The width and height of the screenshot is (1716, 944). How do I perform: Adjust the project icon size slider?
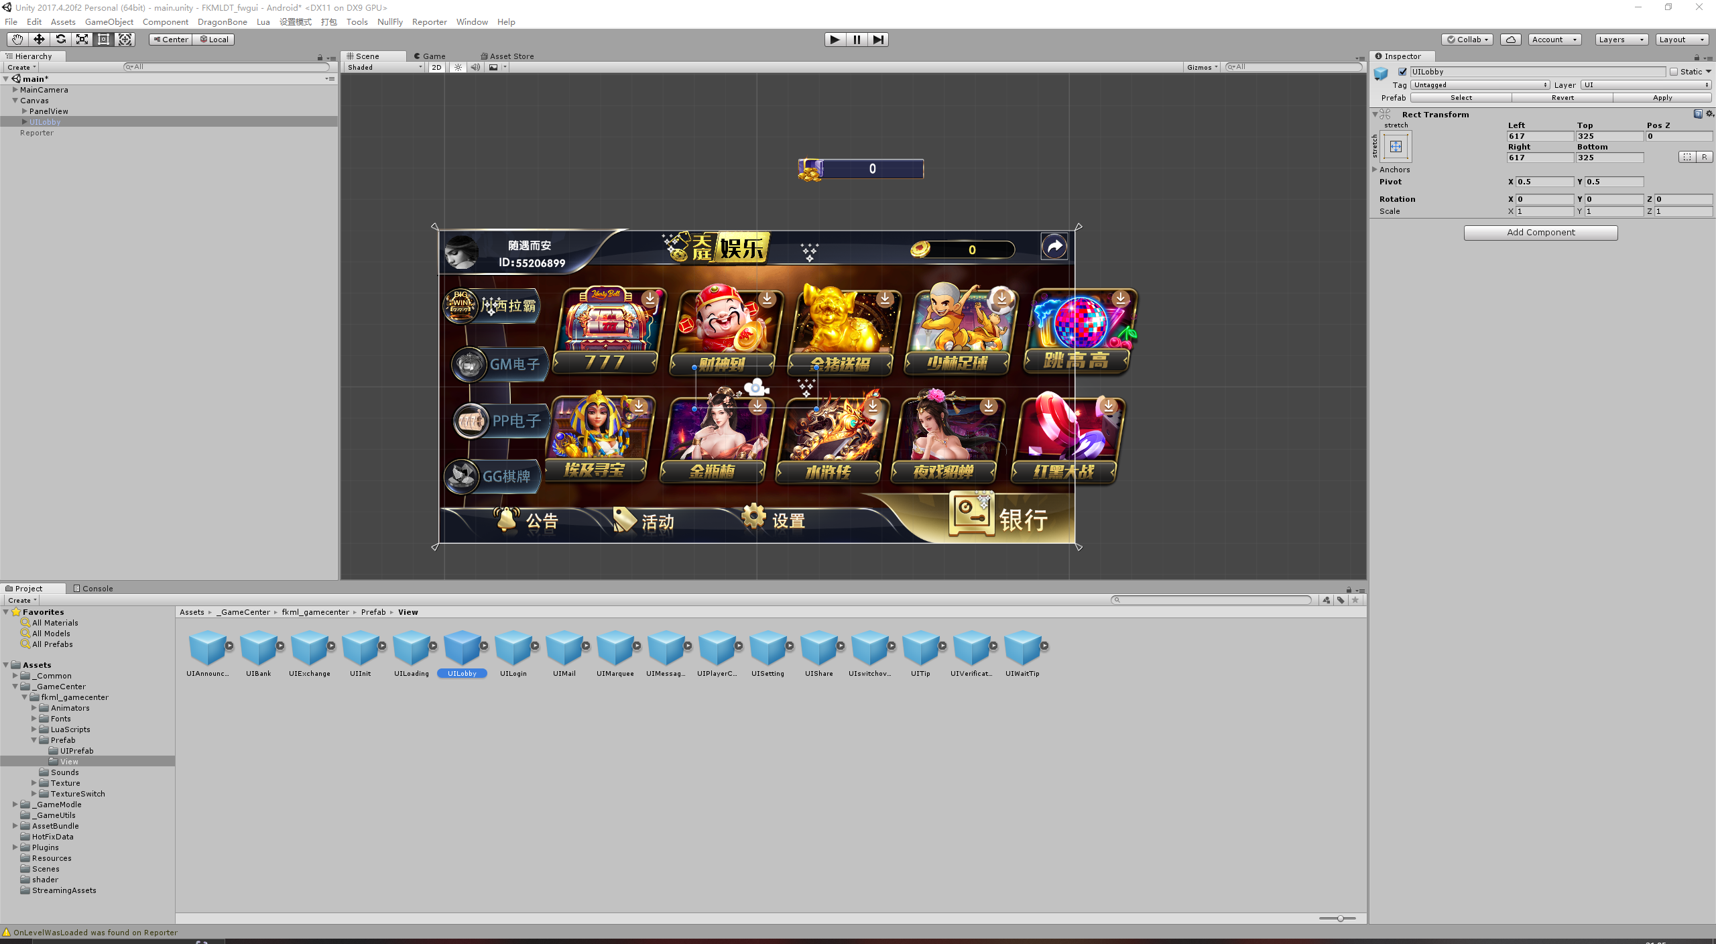click(1339, 919)
